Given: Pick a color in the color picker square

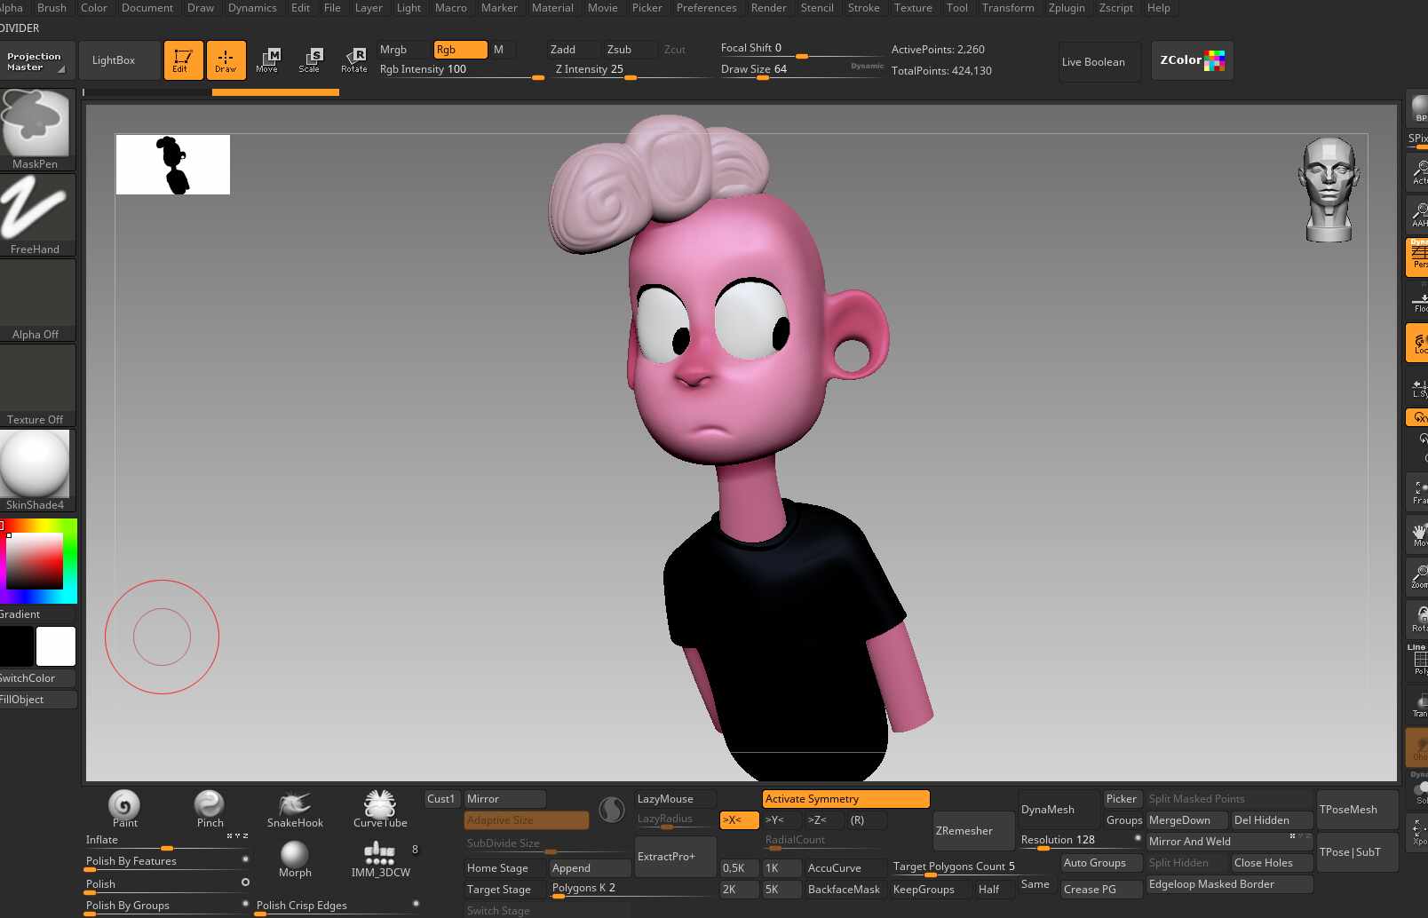Looking at the screenshot, I should pos(35,561).
